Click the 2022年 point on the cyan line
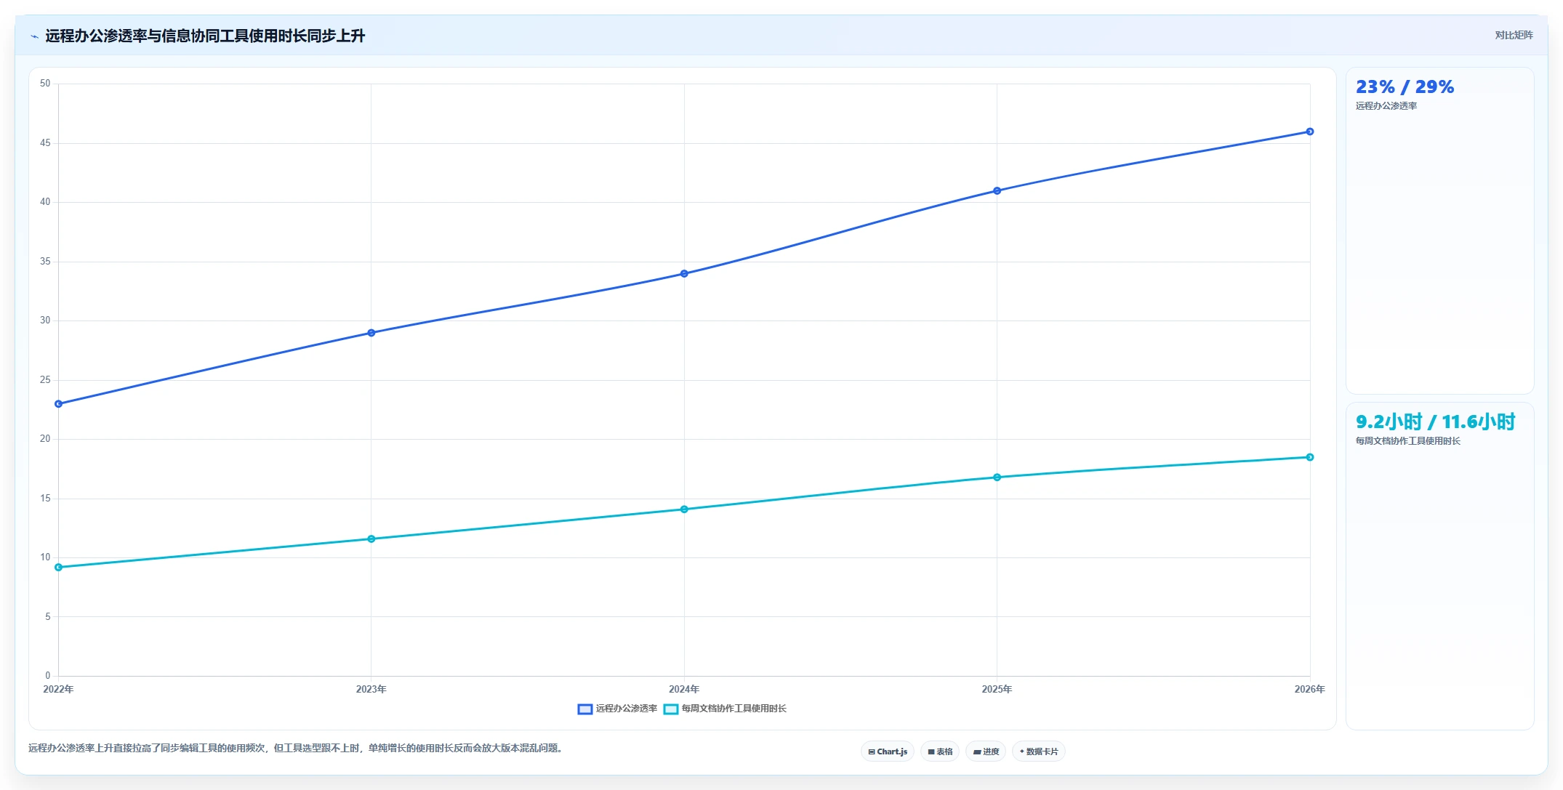This screenshot has width=1563, height=790. pos(59,568)
